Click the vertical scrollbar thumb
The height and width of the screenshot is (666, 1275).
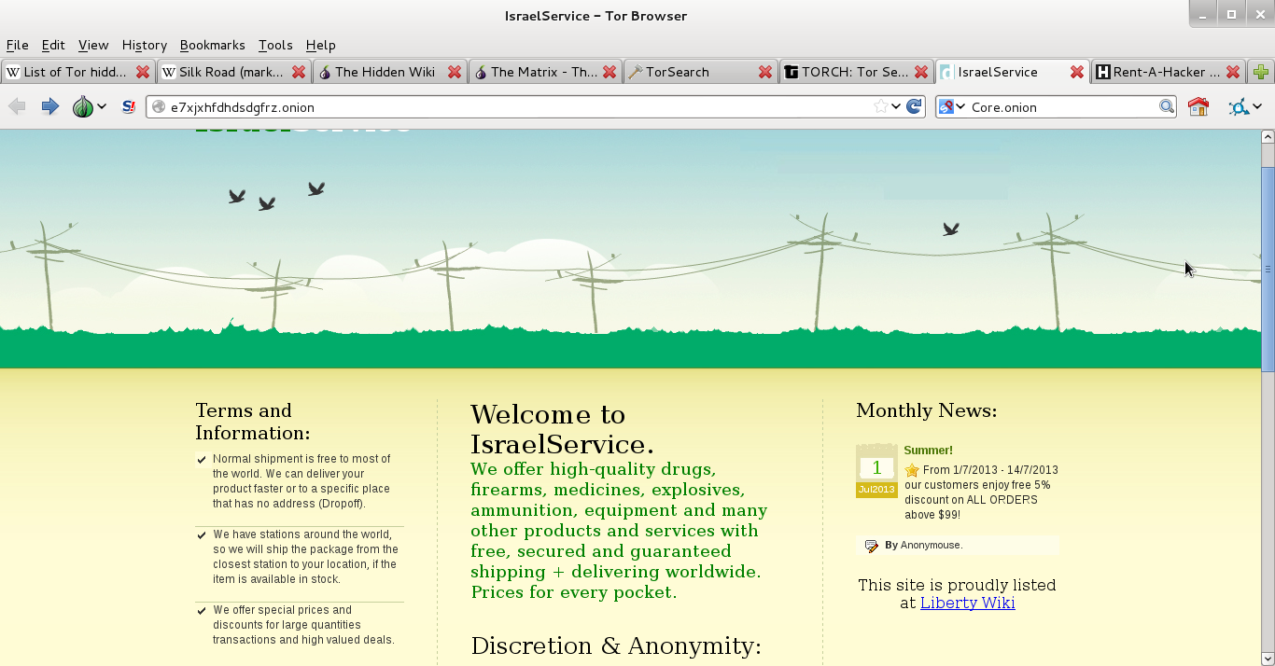tap(1267, 269)
